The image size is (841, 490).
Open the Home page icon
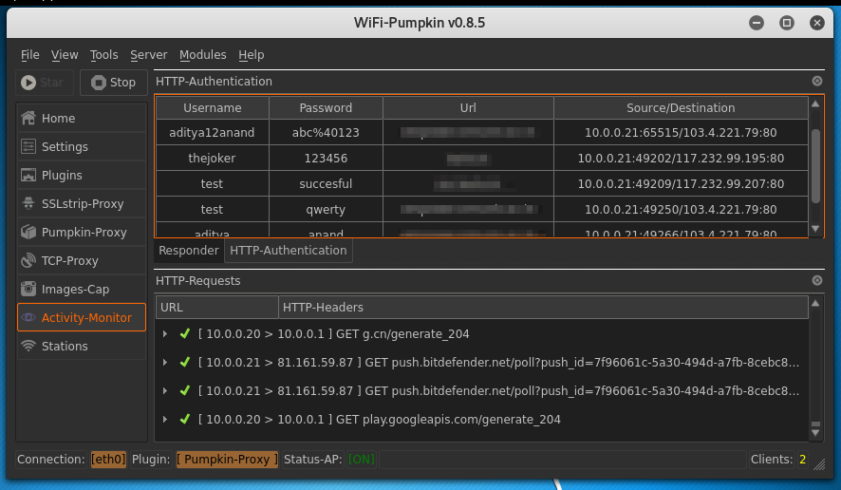click(x=28, y=118)
